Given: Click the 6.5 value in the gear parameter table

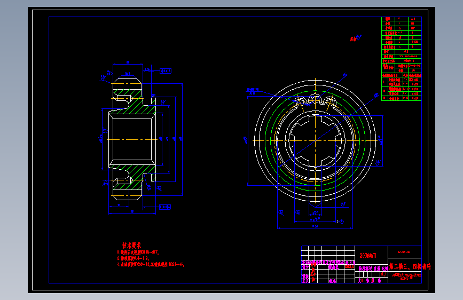Looking at the screenshot, I should 406,52.
